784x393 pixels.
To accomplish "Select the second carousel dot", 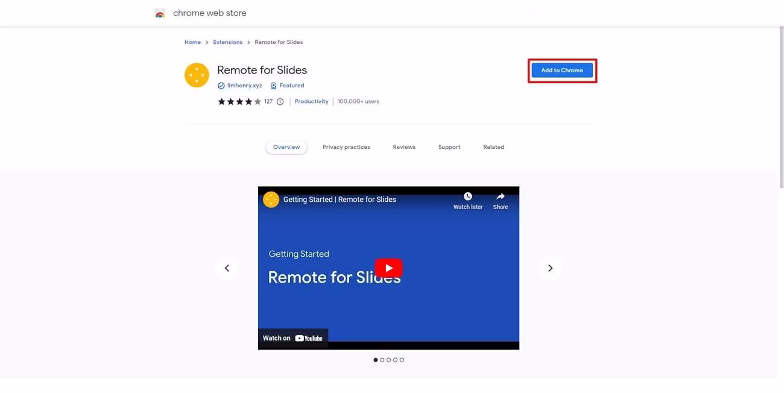I will [x=382, y=360].
